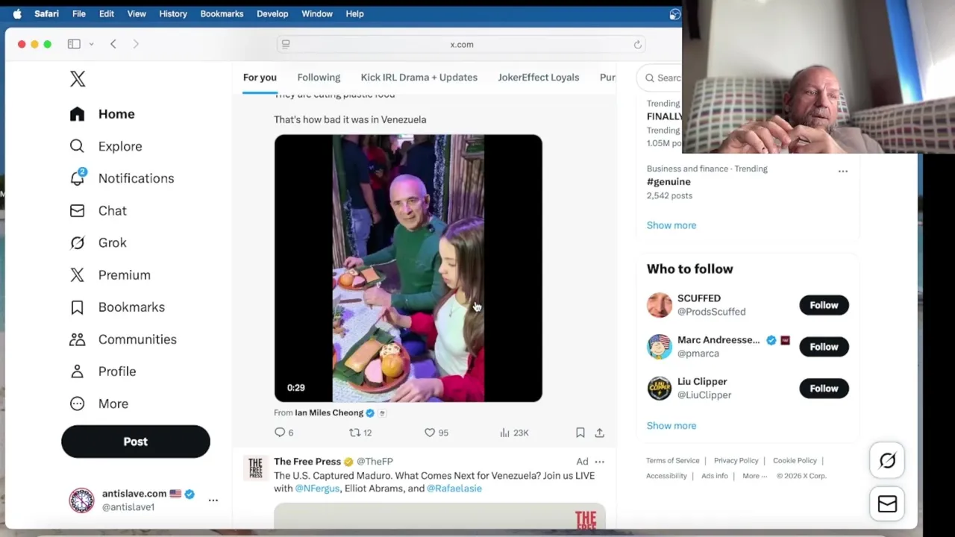This screenshot has width=955, height=537.
Task: Follow SCUFFED account
Action: point(824,305)
